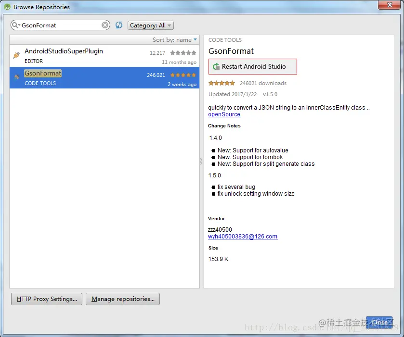
Task: Click fix unlock setting window size note
Action: pos(256,193)
